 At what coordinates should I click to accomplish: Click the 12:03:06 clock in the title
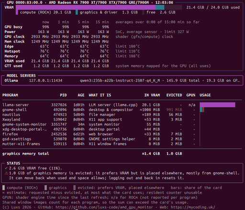[164, 2]
